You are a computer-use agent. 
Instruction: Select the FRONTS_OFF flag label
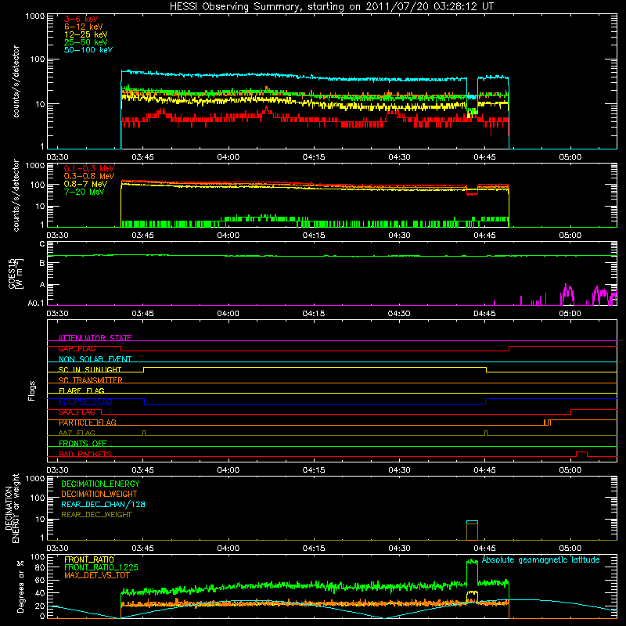point(83,444)
